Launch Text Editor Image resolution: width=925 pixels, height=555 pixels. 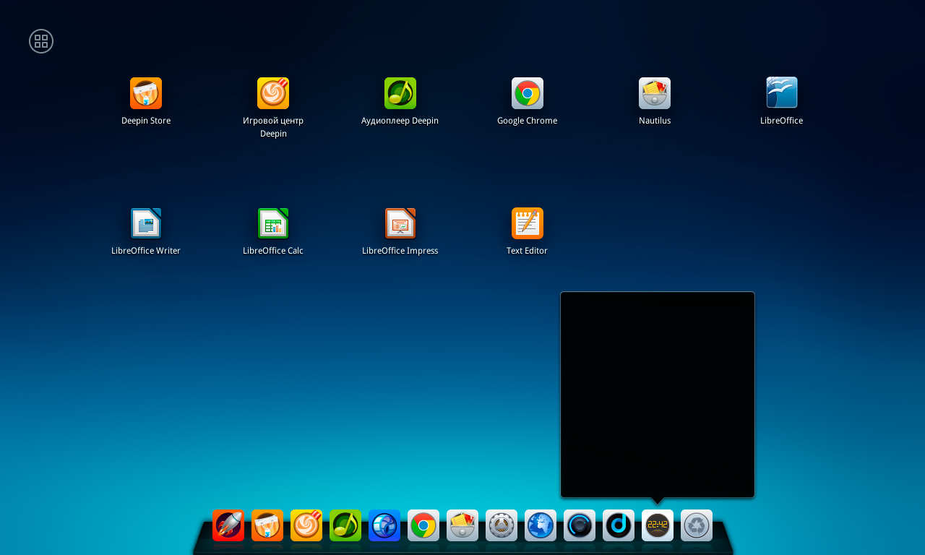pos(528,224)
